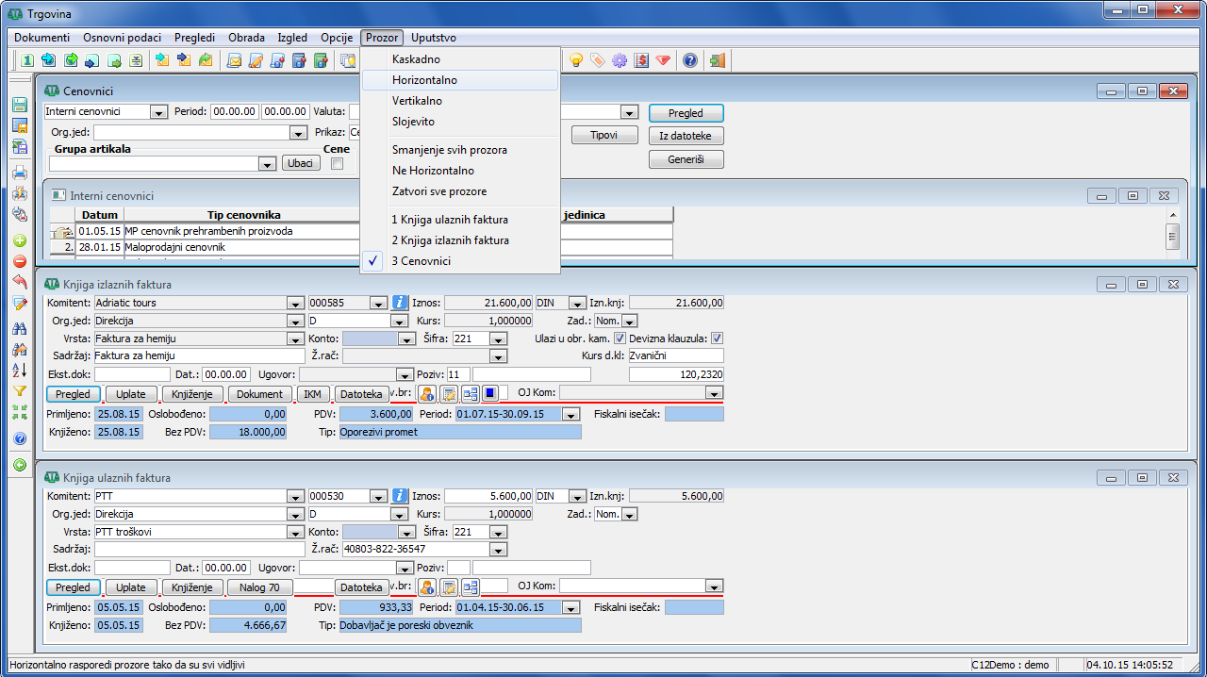1207x677 pixels.
Task: Click the A-Z sort icon
Action: click(20, 370)
